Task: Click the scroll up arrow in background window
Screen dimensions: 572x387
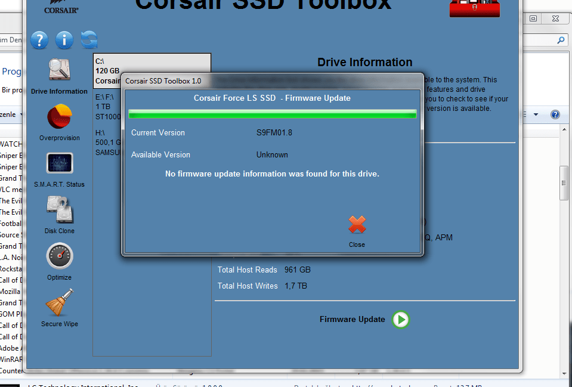Action: [564, 129]
